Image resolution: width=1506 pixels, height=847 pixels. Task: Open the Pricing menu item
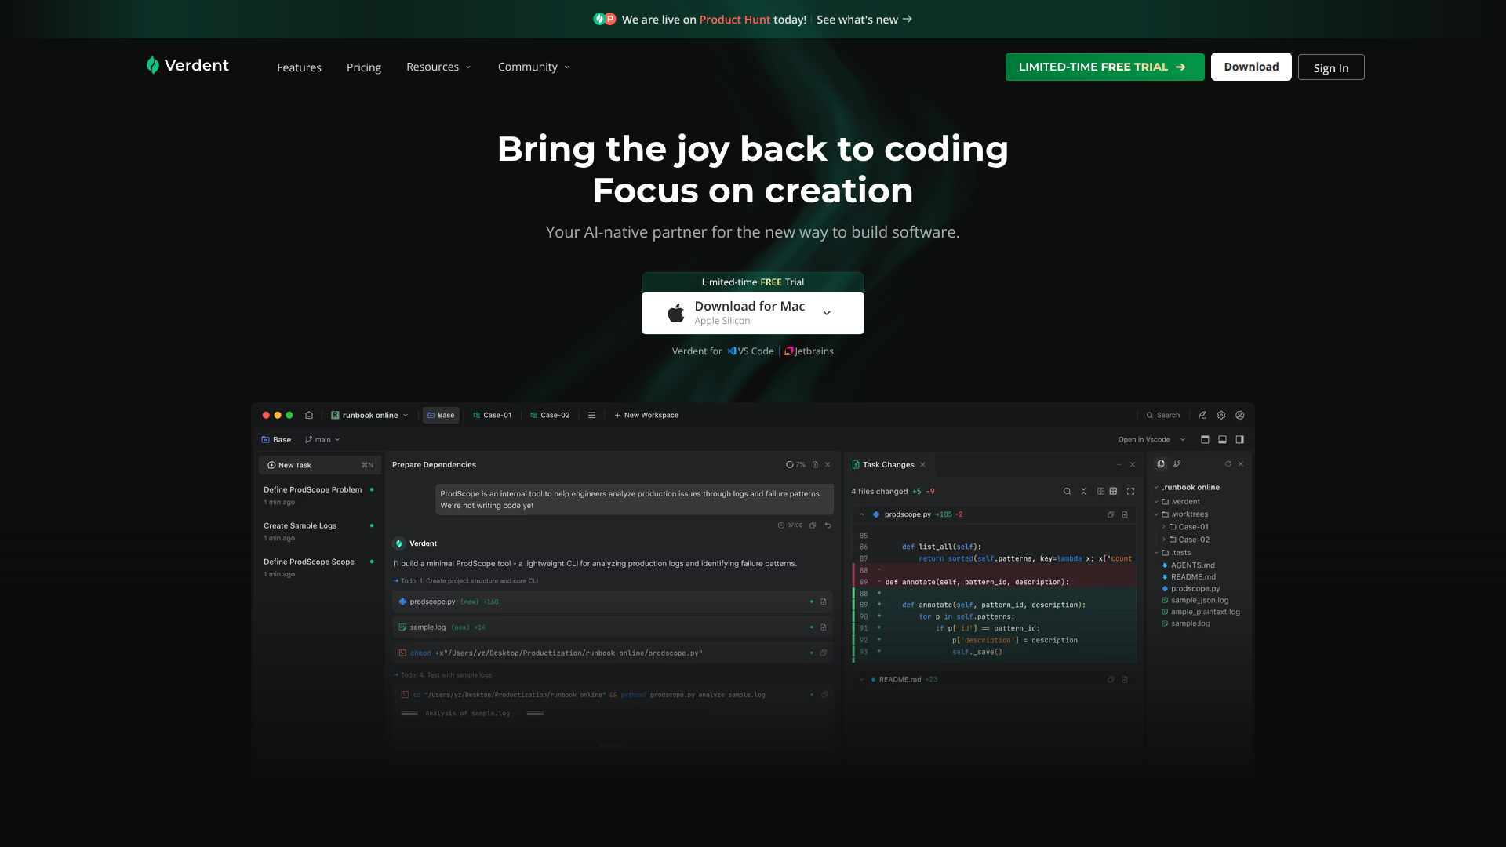coord(364,67)
